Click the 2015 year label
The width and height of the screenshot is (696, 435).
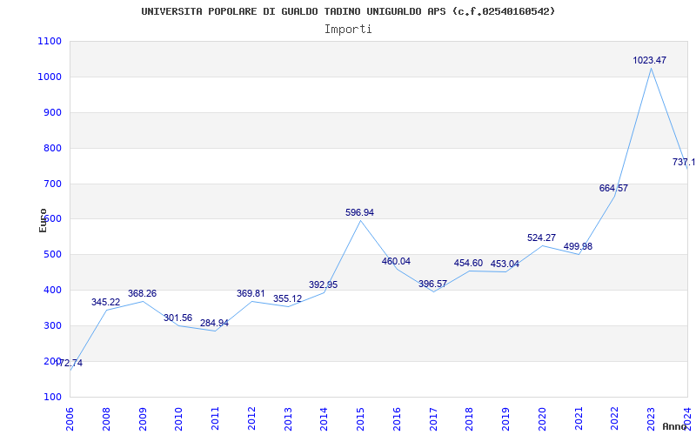click(x=360, y=419)
